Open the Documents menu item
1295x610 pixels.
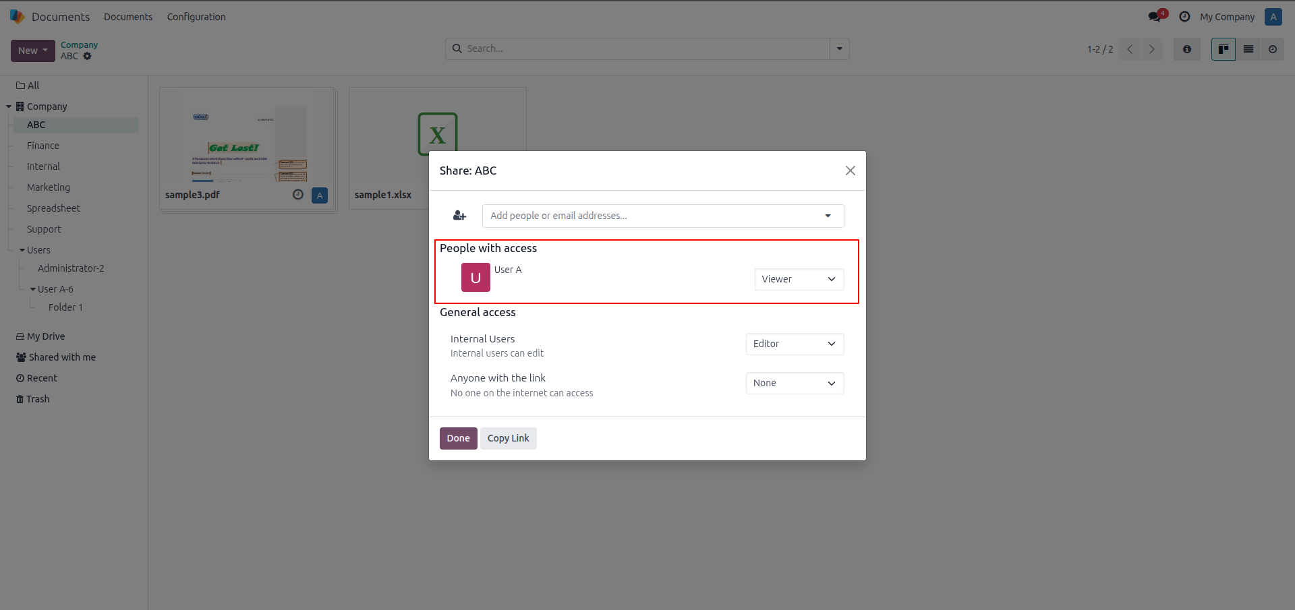(128, 17)
